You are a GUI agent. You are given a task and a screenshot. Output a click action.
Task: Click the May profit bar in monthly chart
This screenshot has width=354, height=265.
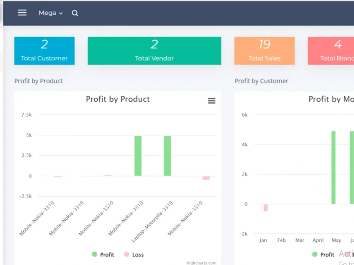tap(333, 167)
